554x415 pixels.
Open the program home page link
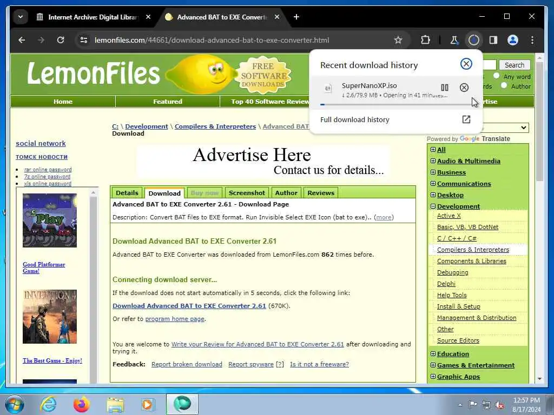coord(175,319)
